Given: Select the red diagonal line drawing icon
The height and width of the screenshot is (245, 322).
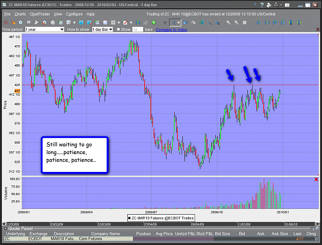Looking at the screenshot, I should pyautogui.click(x=125, y=23).
